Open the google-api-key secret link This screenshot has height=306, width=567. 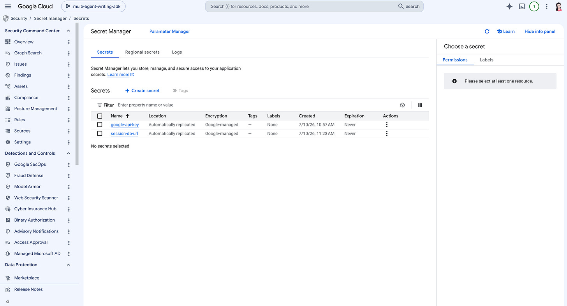(x=125, y=125)
